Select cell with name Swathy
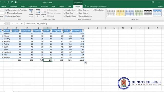The width and height of the screenshot is (164, 92). click(x=8, y=39)
